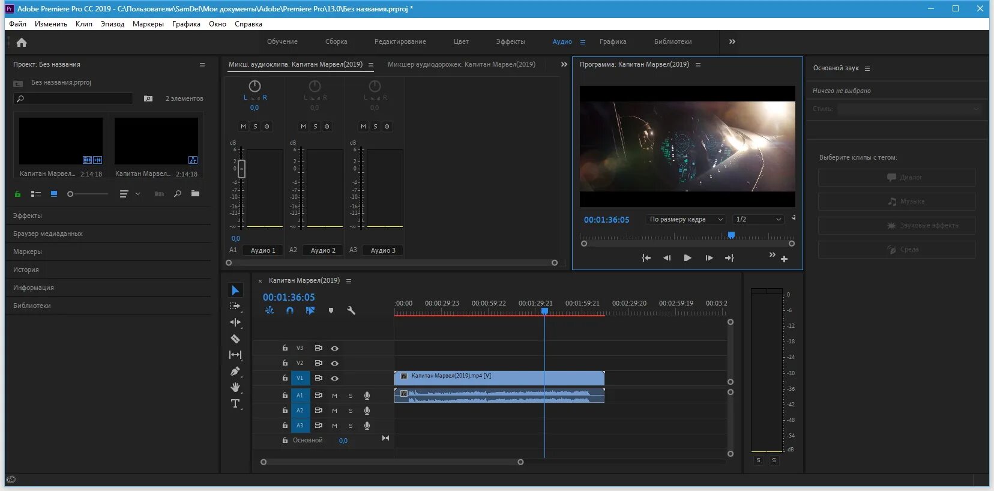This screenshot has height=491, width=994.
Task: Select the Type tool
Action: tap(235, 403)
